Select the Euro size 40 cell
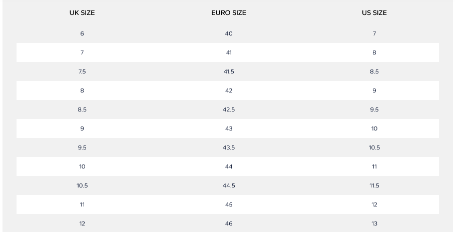This screenshot has height=232, width=455. point(229,33)
